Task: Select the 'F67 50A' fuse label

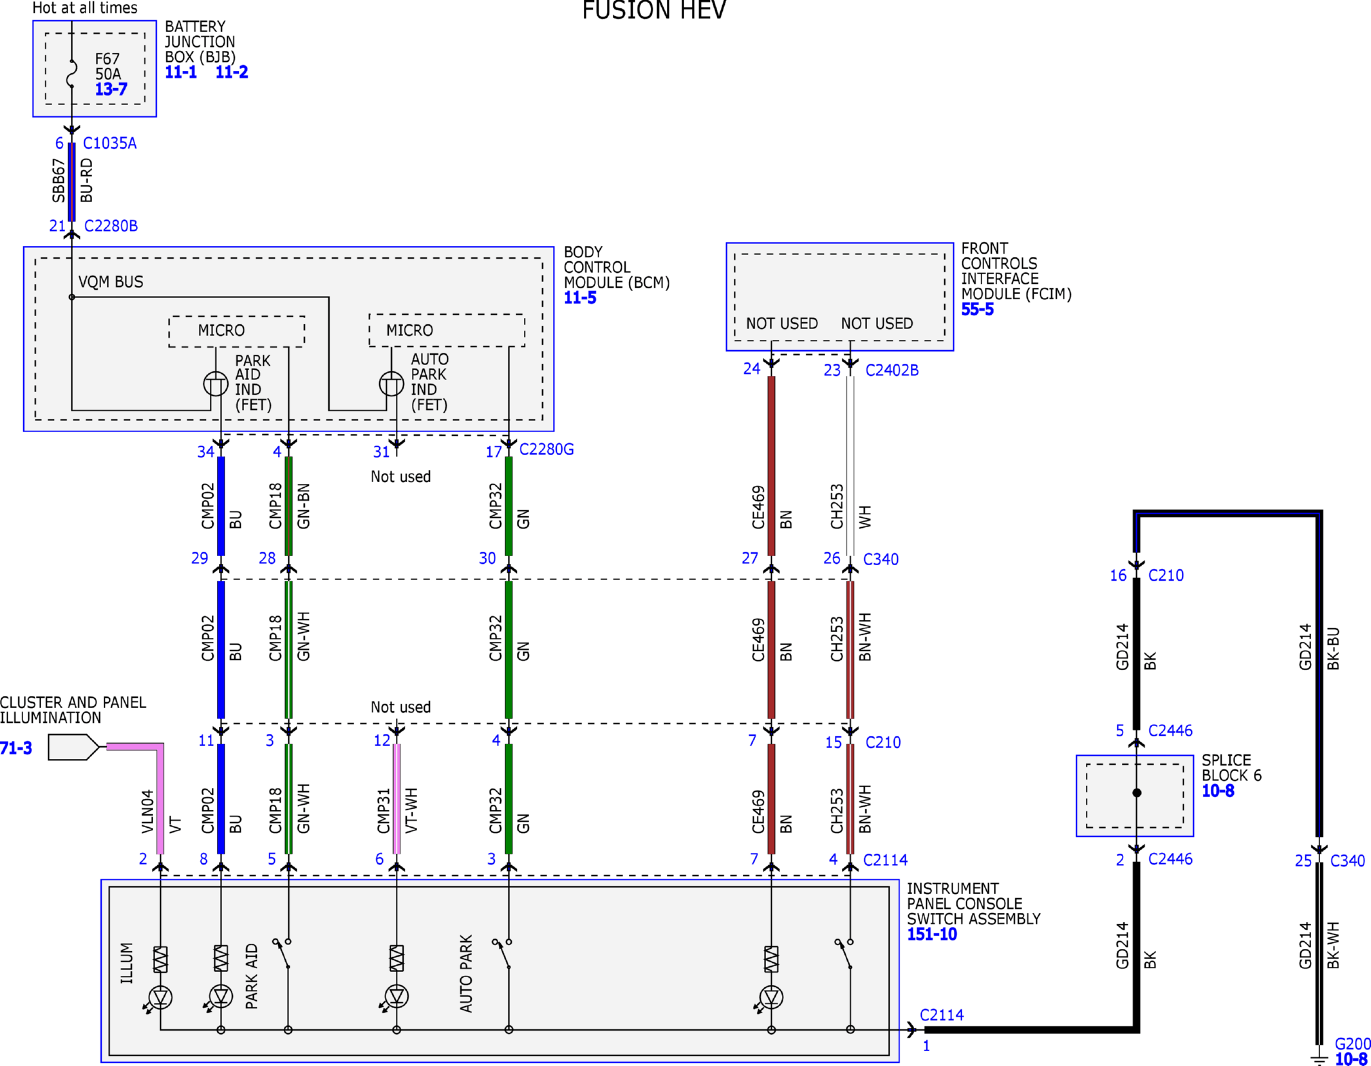Action: (108, 66)
